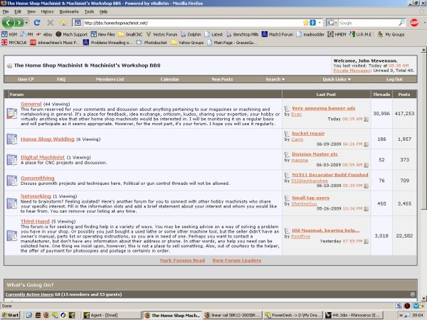The image size is (427, 320).
Task: Open Photobucket bookmark
Action: point(152,43)
